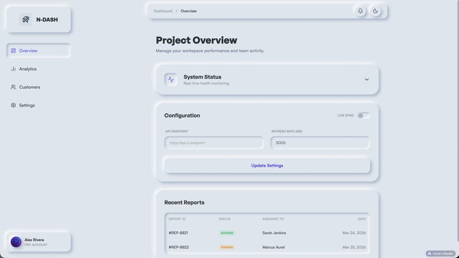
Task: Click the PENDING status badge
Action: pos(227,247)
